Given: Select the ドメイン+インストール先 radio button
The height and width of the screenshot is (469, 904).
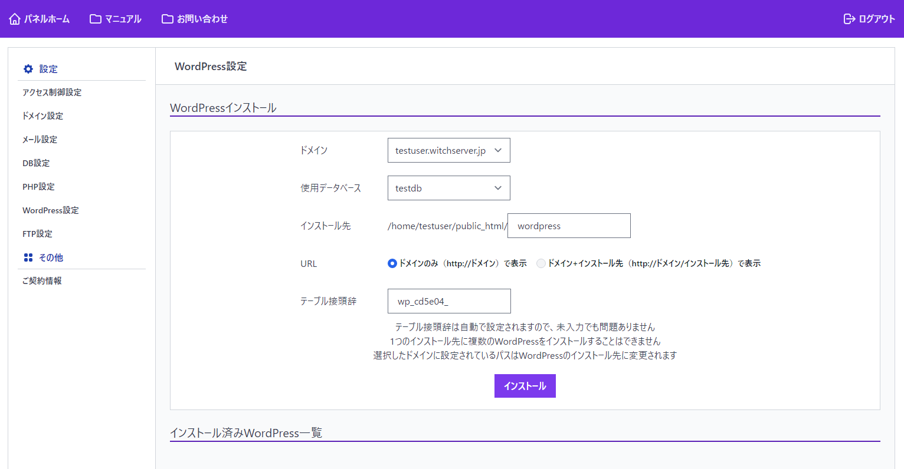Looking at the screenshot, I should pyautogui.click(x=541, y=263).
